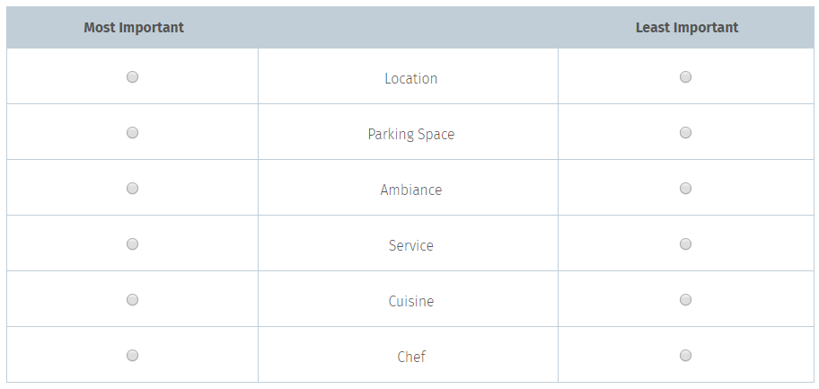Choose Most Important for Ambiance
The width and height of the screenshot is (819, 389).
click(x=133, y=188)
